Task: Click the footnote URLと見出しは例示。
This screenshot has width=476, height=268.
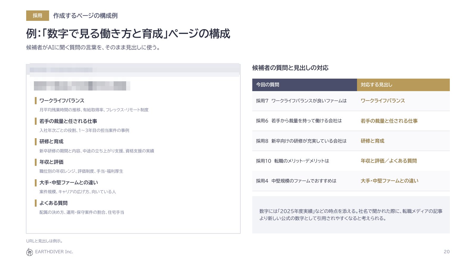Action: click(x=44, y=241)
